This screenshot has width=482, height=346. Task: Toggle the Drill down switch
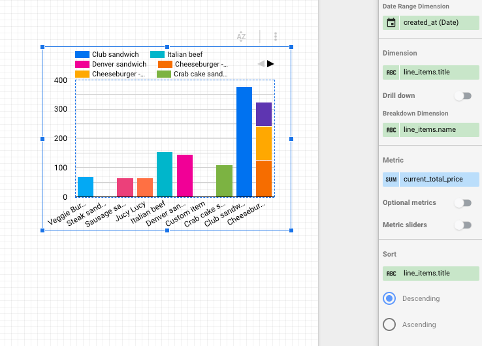coord(463,96)
